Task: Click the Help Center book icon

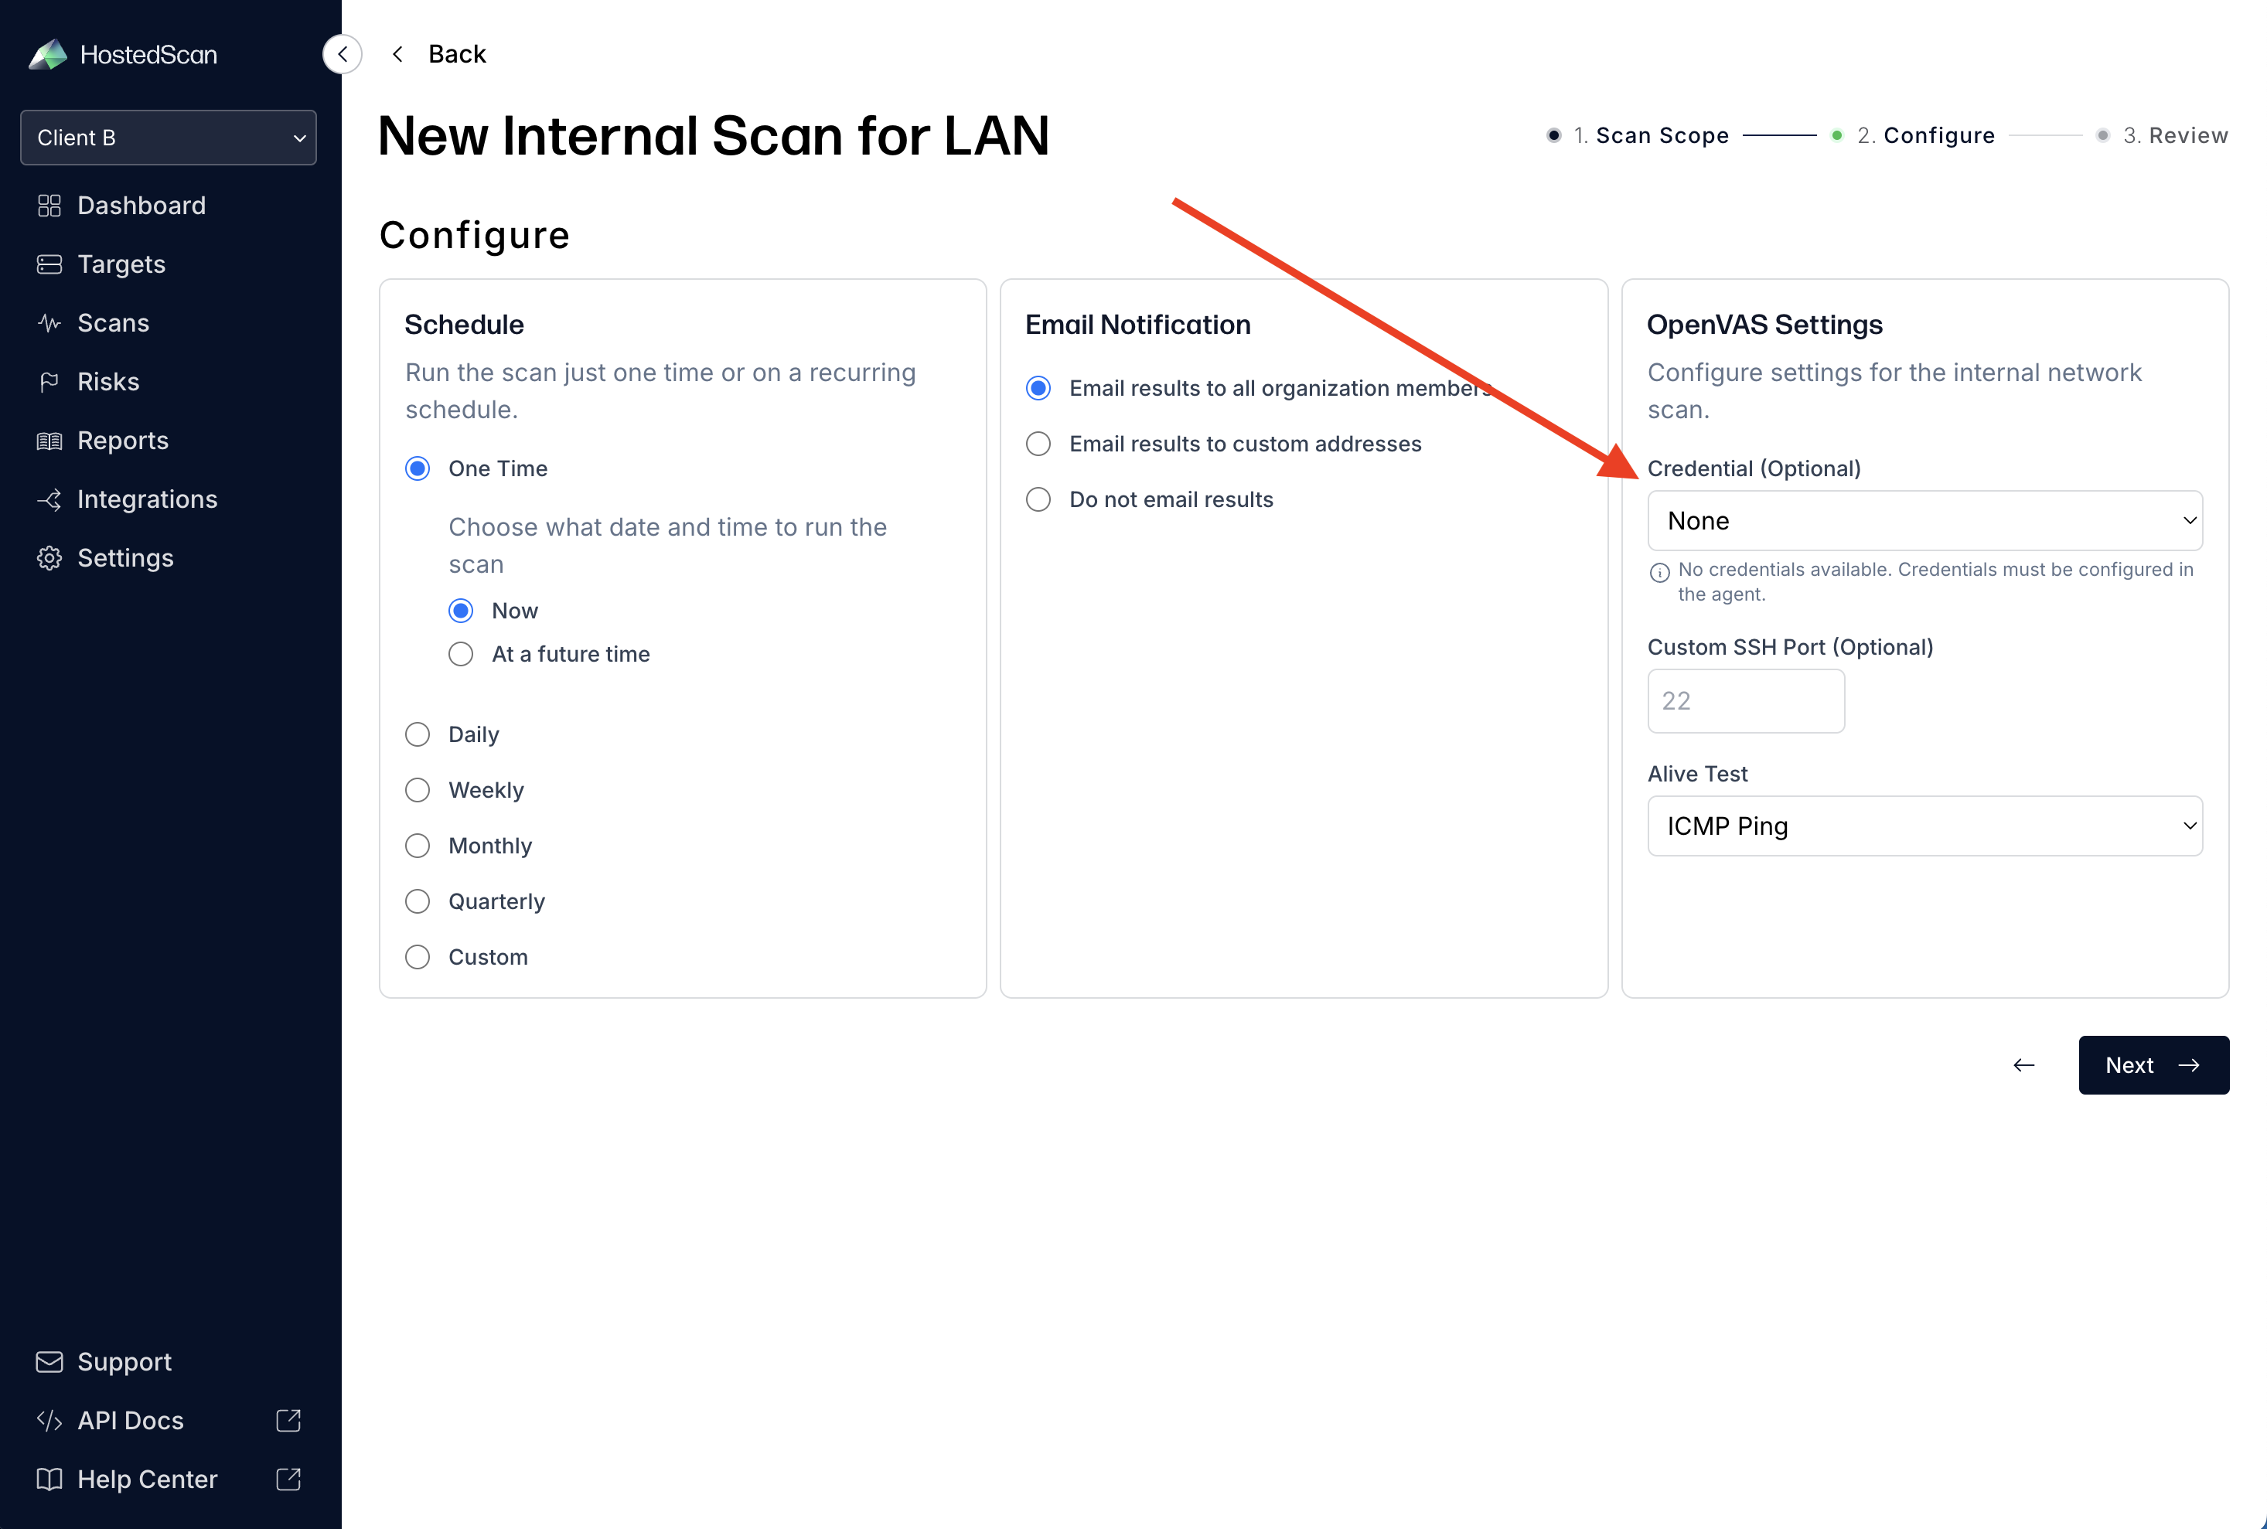Action: [x=49, y=1478]
